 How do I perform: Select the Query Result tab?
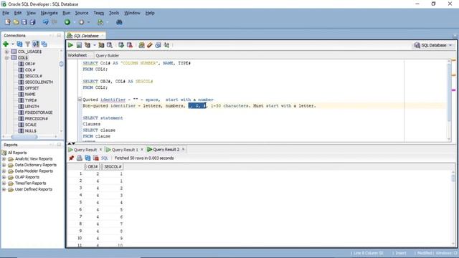[85, 150]
